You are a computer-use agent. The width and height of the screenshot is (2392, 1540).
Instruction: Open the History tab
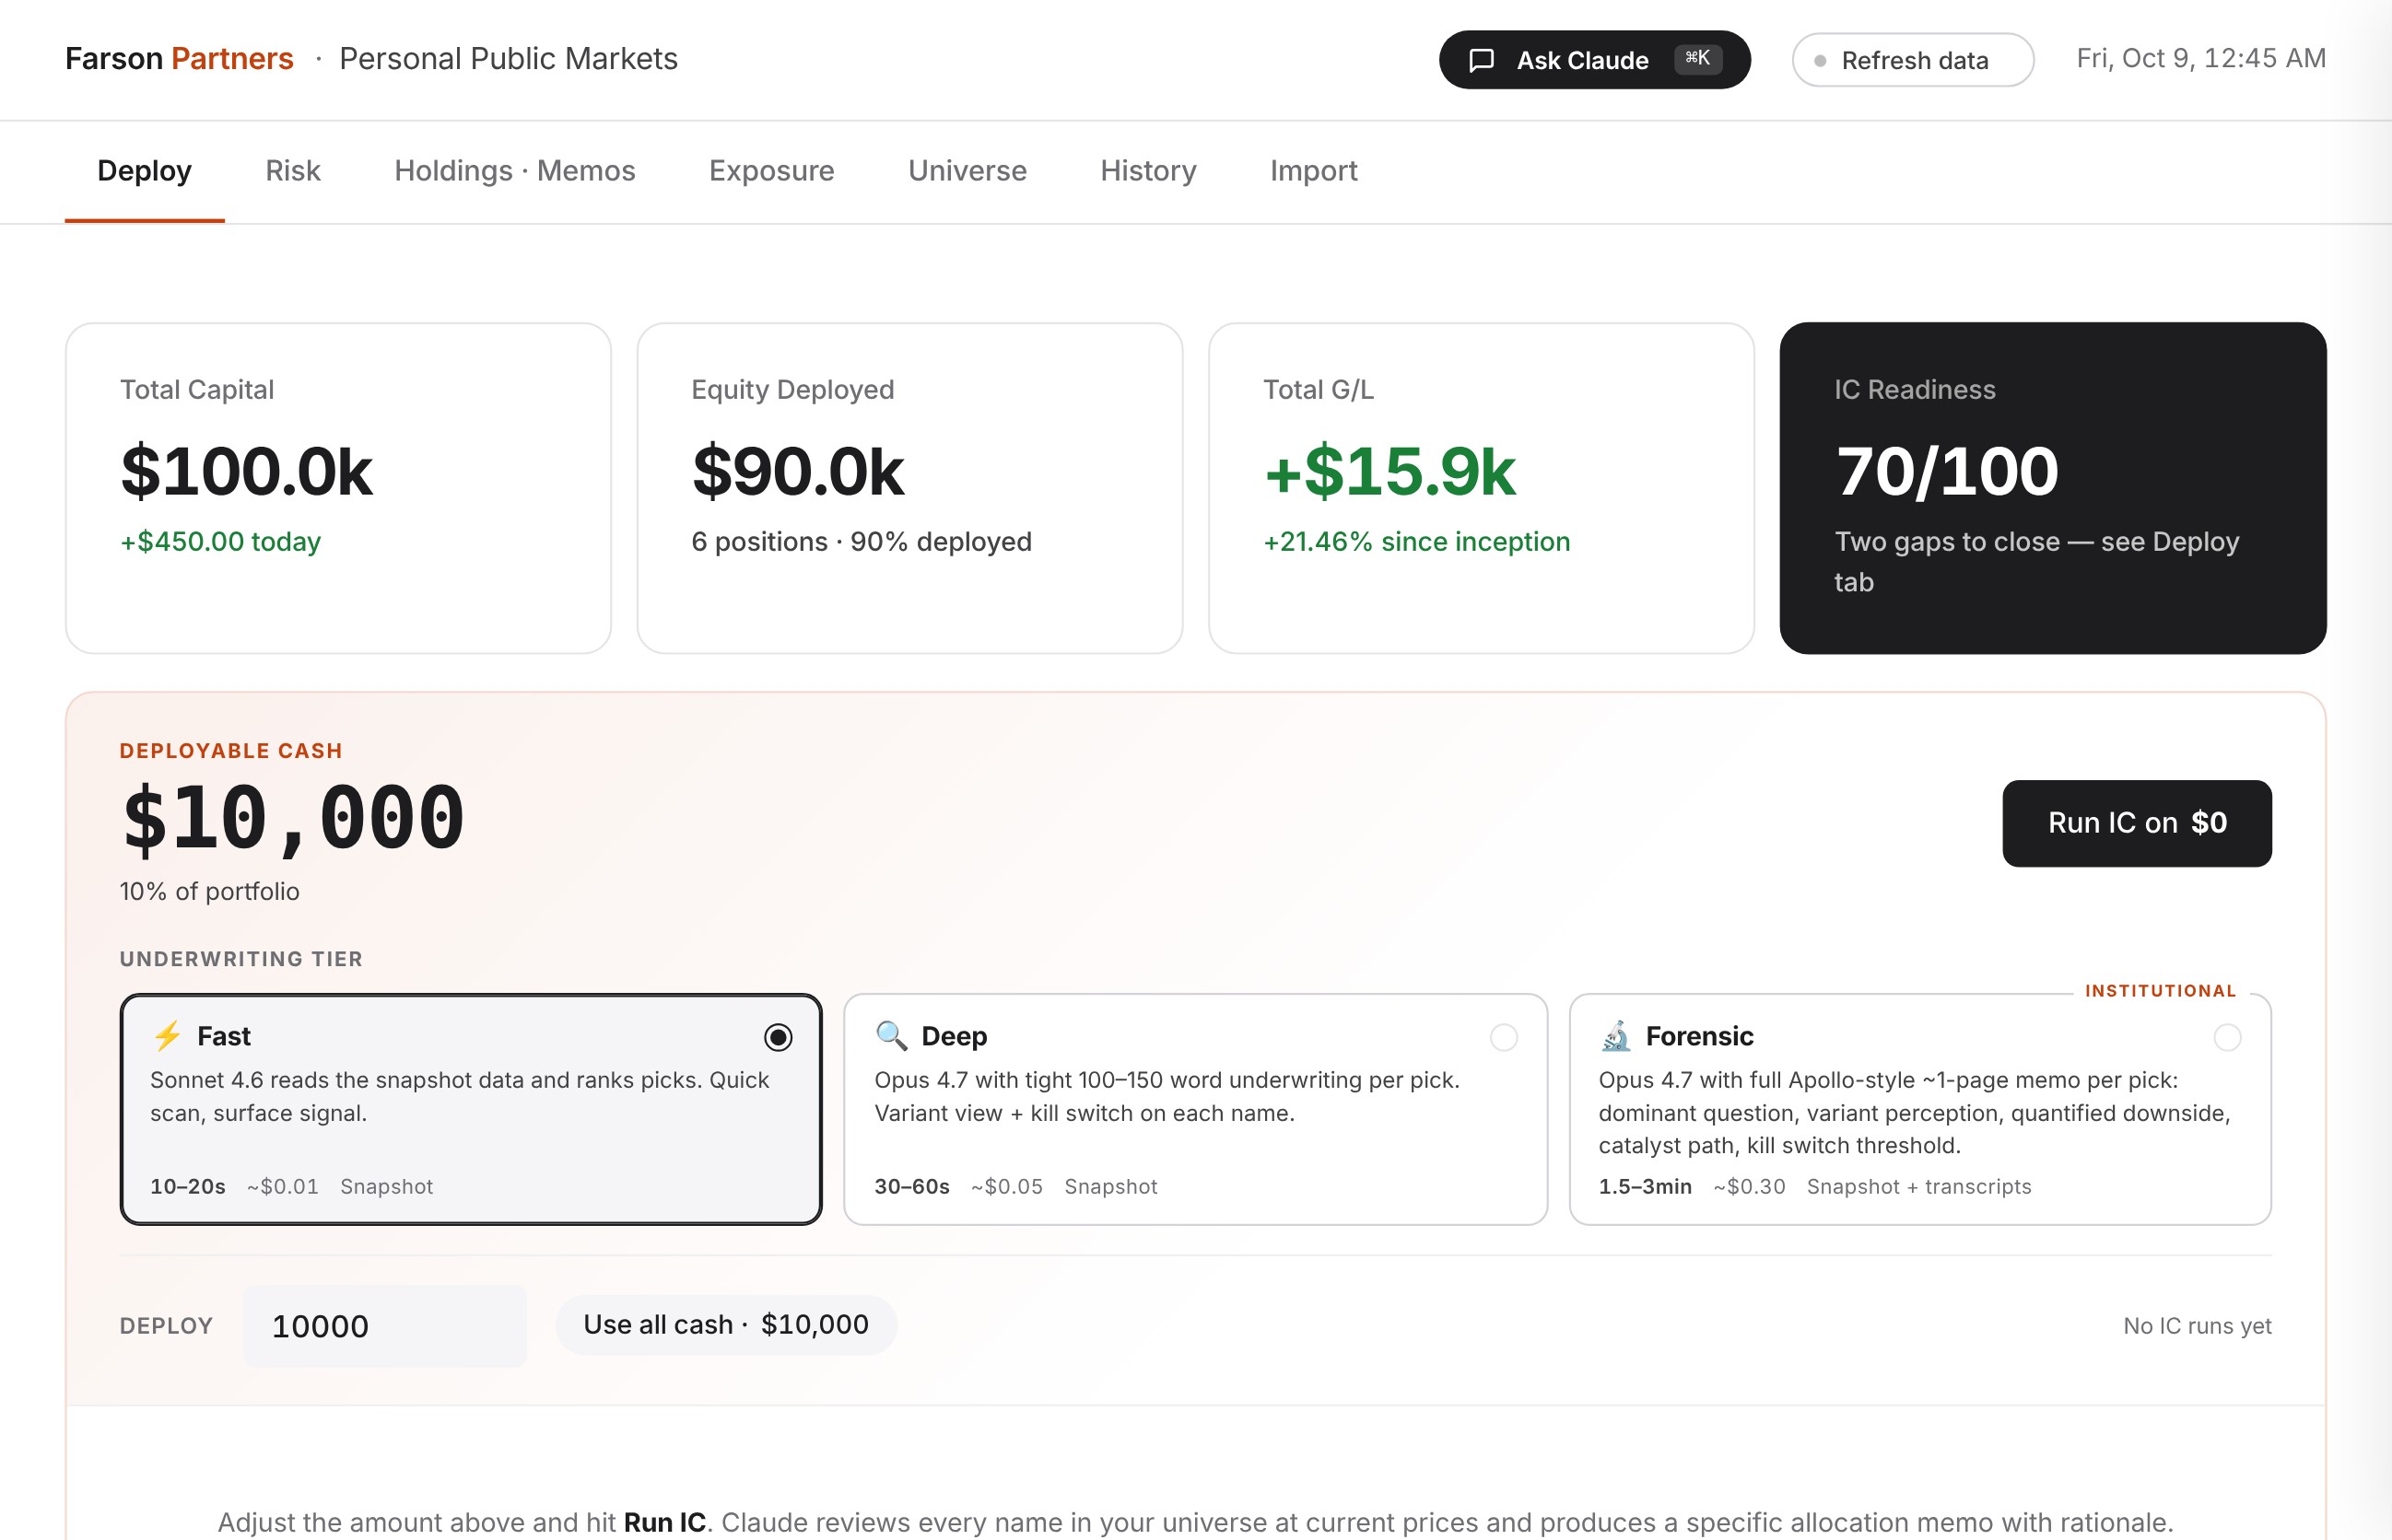pyautogui.click(x=1148, y=171)
